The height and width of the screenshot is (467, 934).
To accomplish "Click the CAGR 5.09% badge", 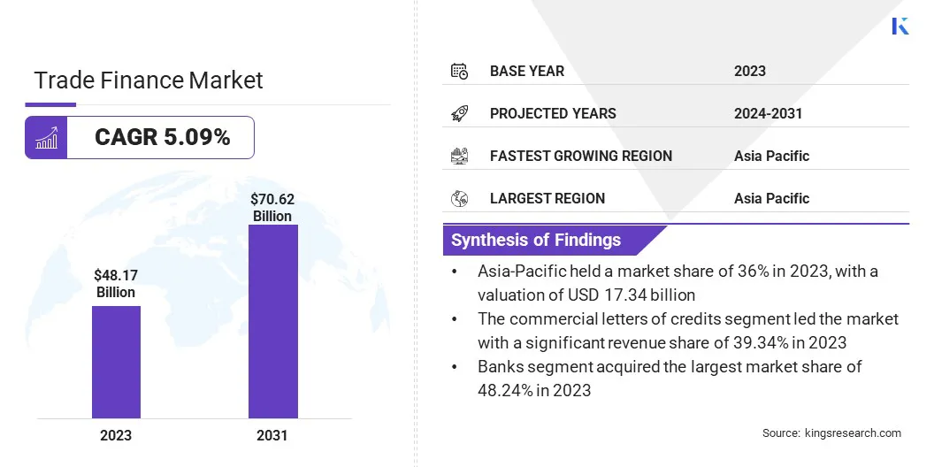I will click(162, 138).
